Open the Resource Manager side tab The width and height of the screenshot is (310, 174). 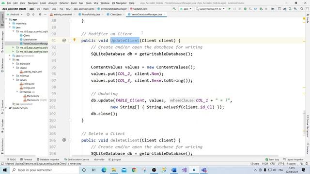2,42
